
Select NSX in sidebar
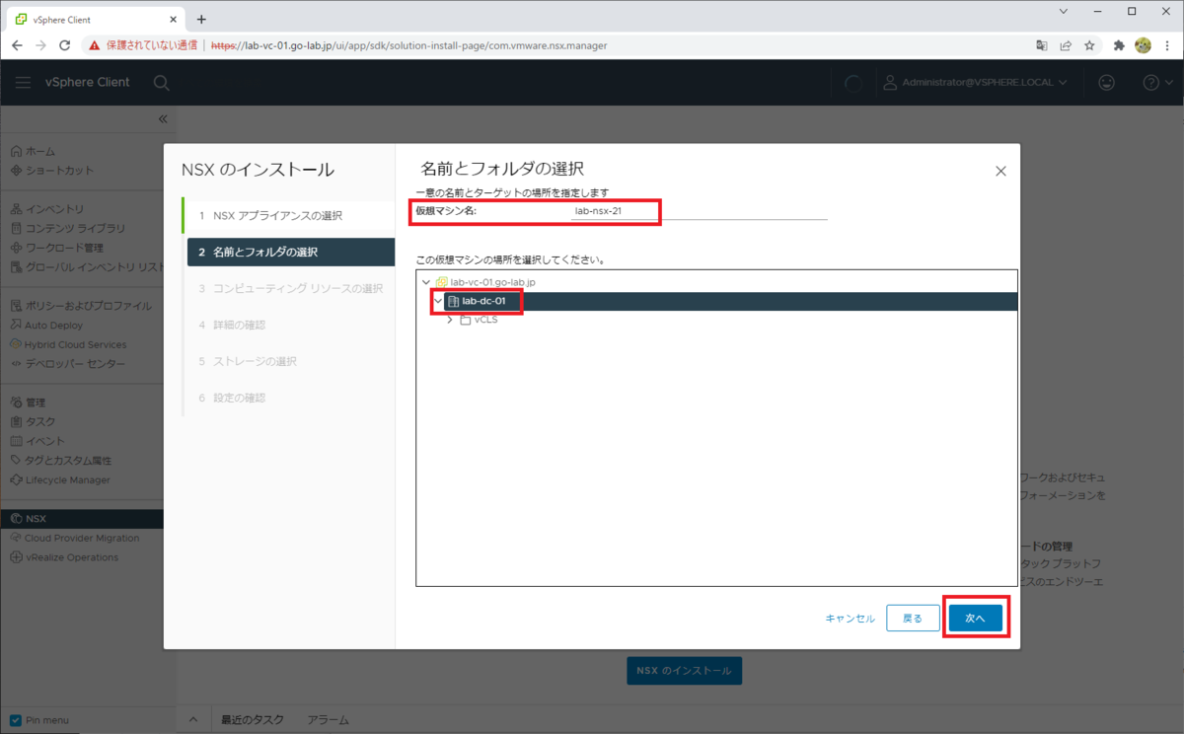click(x=82, y=519)
